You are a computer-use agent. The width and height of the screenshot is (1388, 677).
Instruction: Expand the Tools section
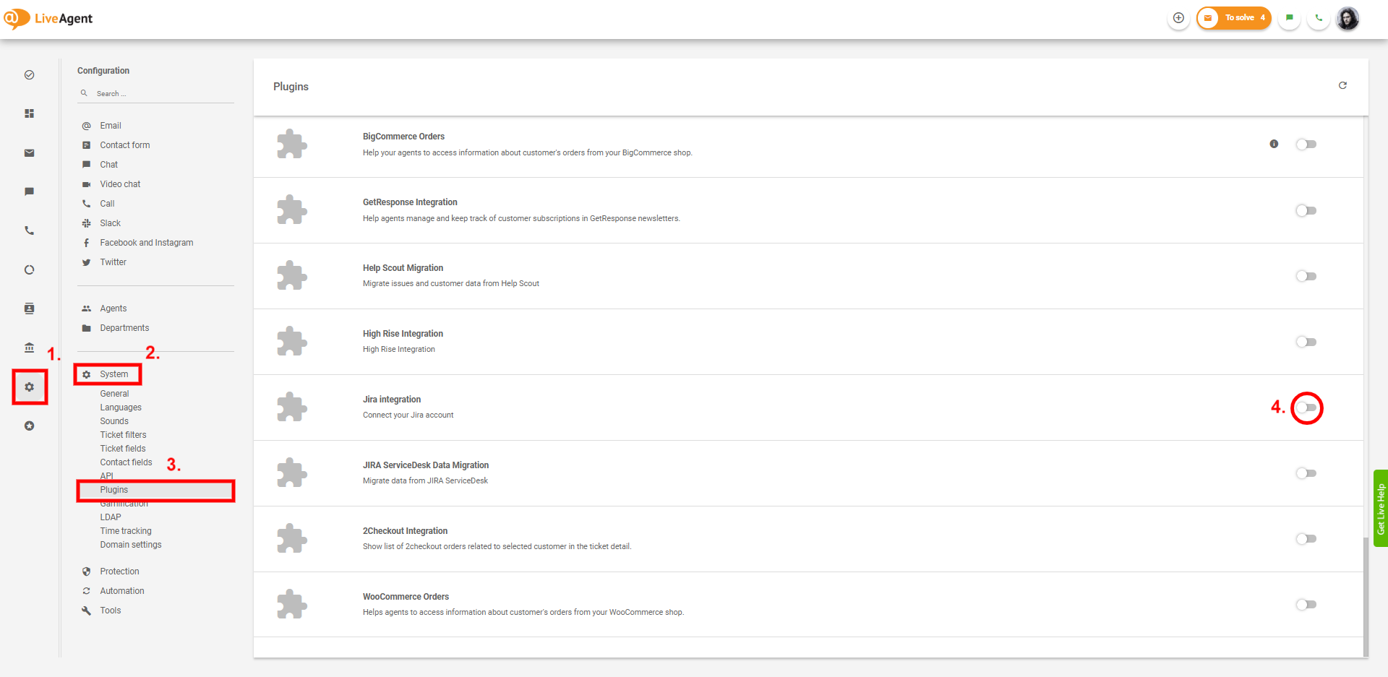pyautogui.click(x=110, y=611)
